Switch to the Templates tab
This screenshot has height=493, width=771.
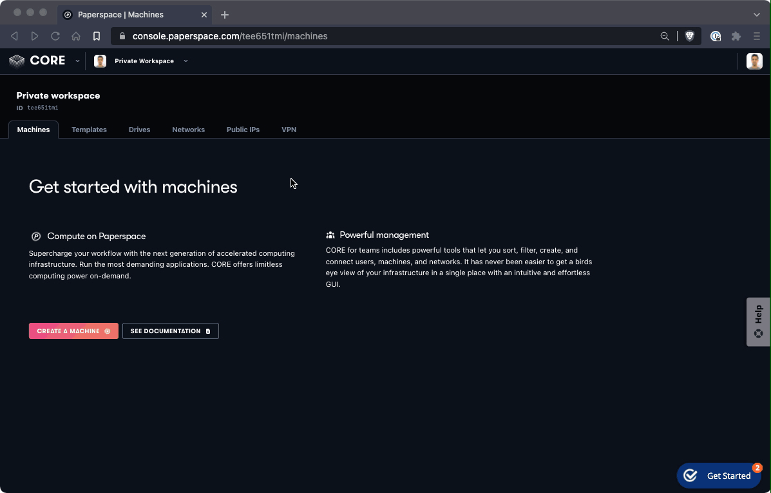click(x=89, y=130)
